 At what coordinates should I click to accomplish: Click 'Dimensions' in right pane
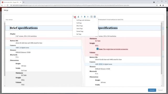click(x=94, y=77)
